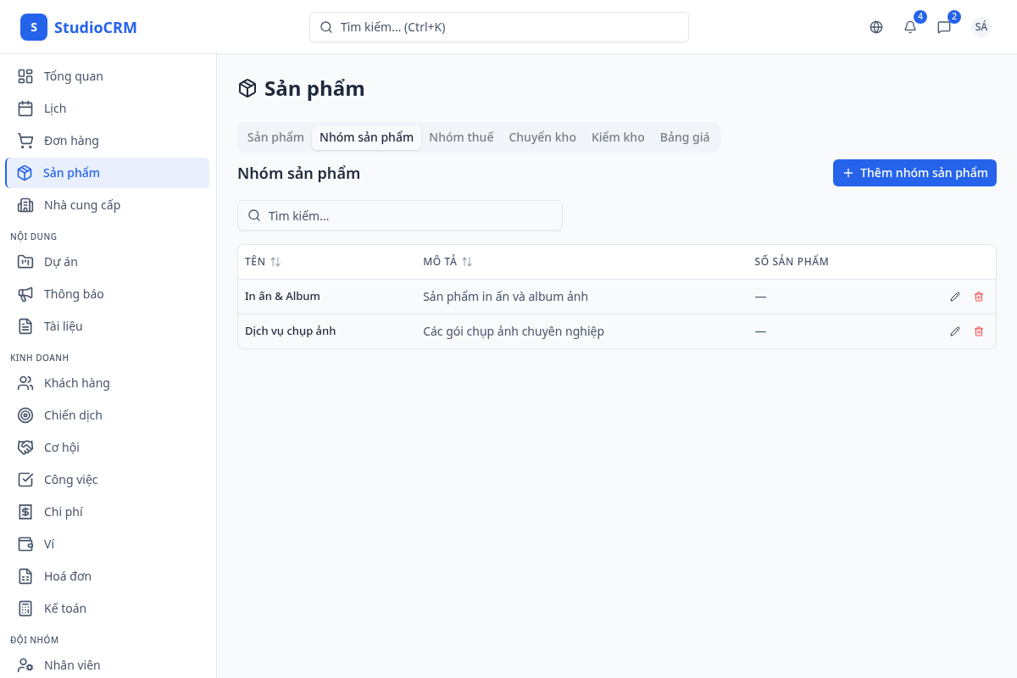Click the globe language icon

876,27
